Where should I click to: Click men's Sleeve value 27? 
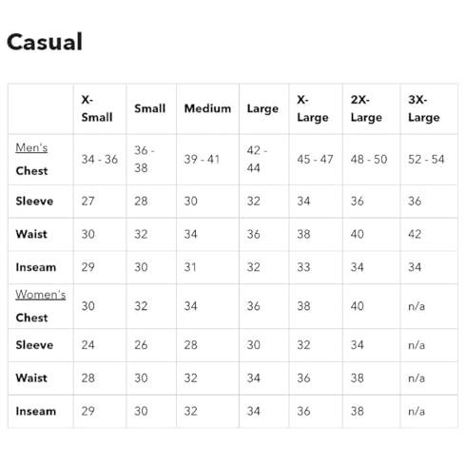pyautogui.click(x=87, y=201)
